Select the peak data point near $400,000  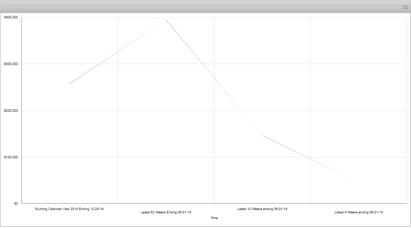[166, 20]
